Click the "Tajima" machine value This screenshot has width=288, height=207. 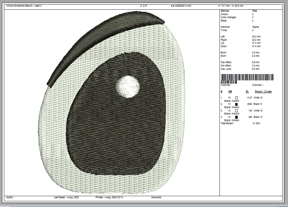click(255, 27)
